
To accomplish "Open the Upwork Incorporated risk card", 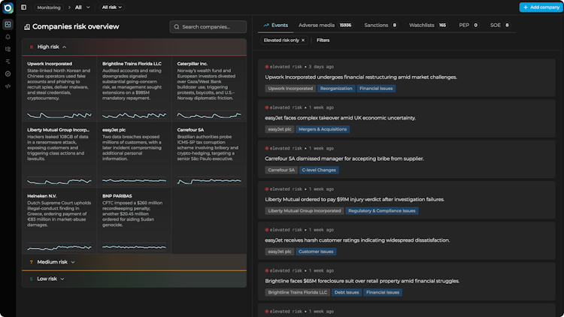I will point(59,89).
